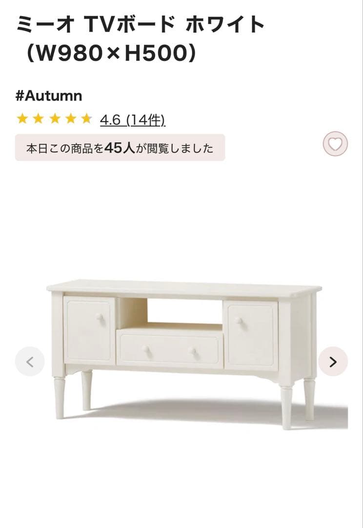Image resolution: width=363 pixels, height=528 pixels.
Task: Add product to favorites with heart icon
Action: point(335,144)
